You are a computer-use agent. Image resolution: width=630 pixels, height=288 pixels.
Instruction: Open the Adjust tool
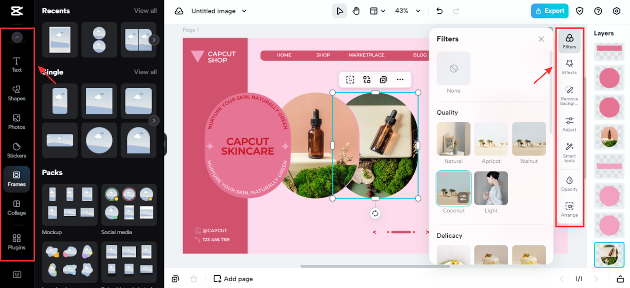pos(569,124)
